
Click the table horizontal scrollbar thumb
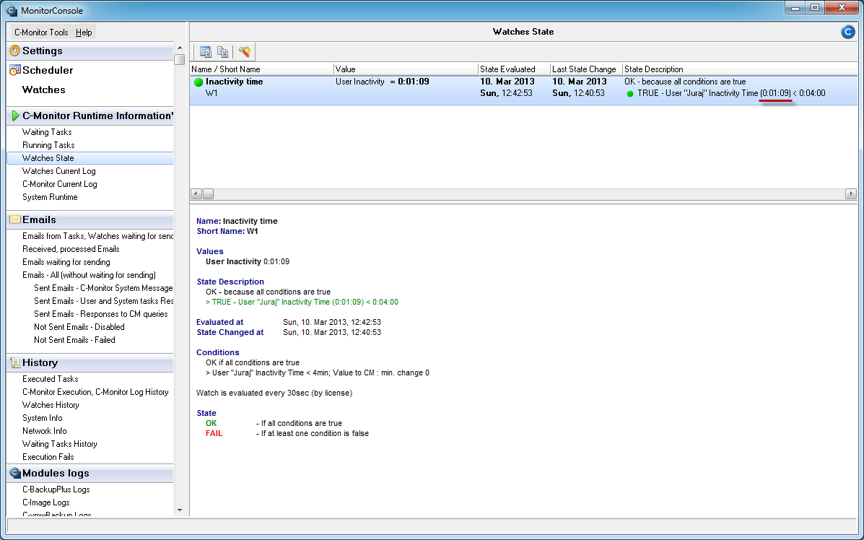tap(208, 194)
